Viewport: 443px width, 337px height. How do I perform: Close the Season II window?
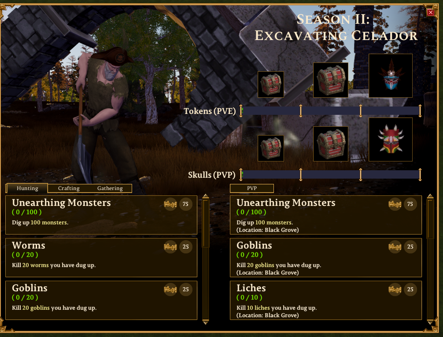point(431,12)
